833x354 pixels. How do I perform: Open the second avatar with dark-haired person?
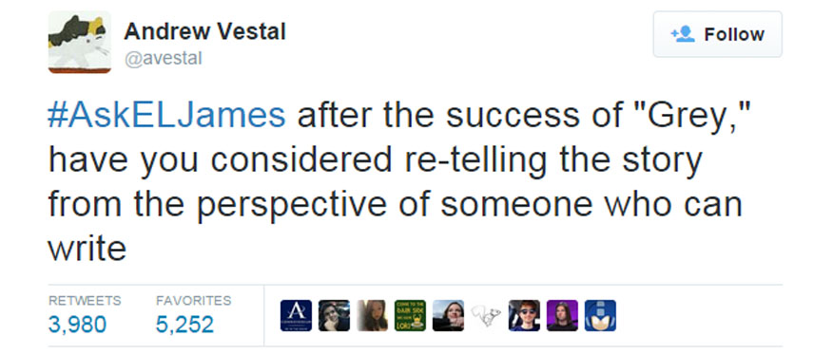click(x=334, y=315)
